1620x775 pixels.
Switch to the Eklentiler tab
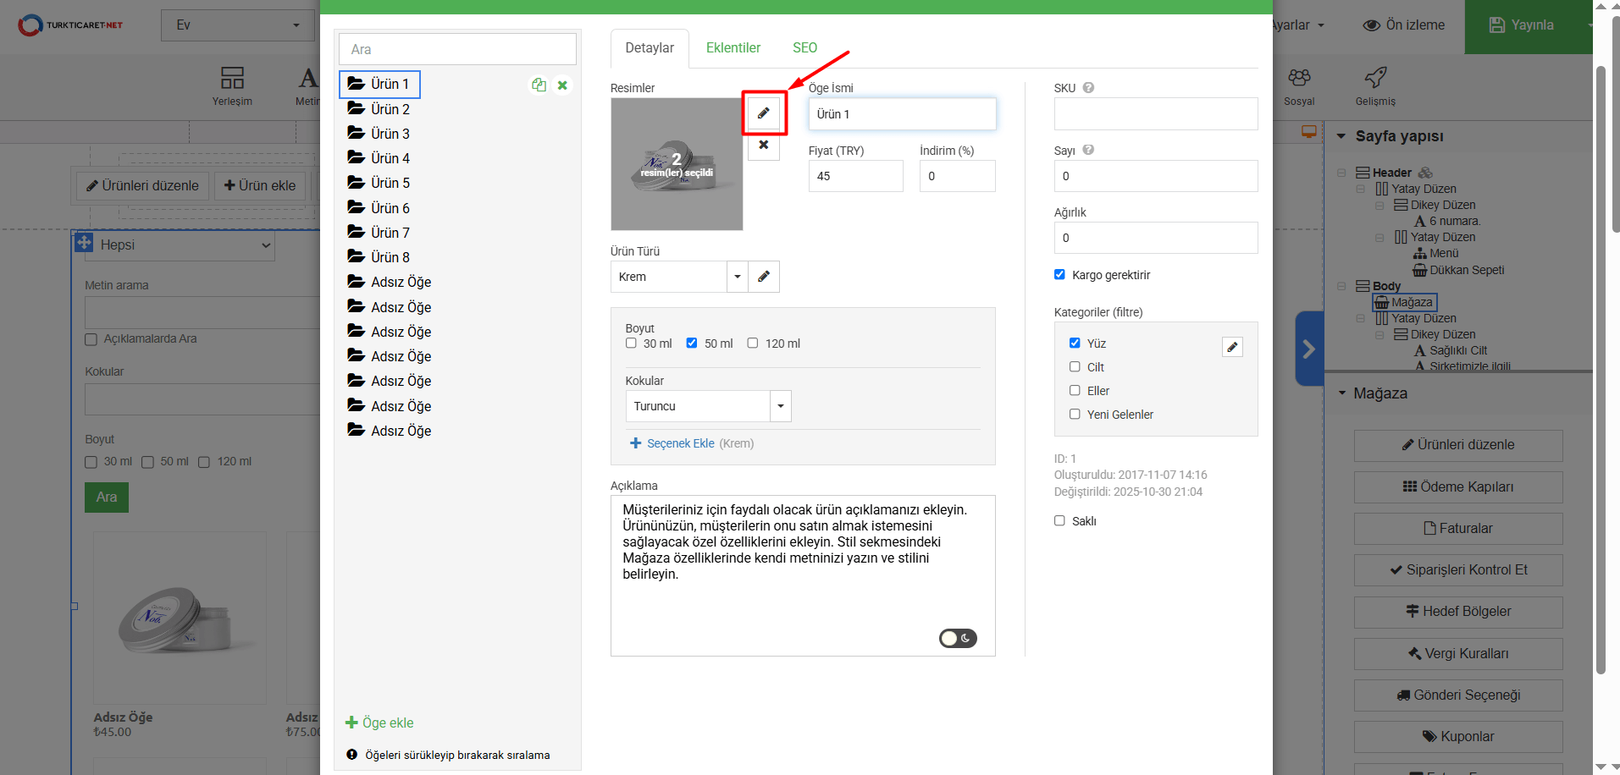[x=733, y=48]
